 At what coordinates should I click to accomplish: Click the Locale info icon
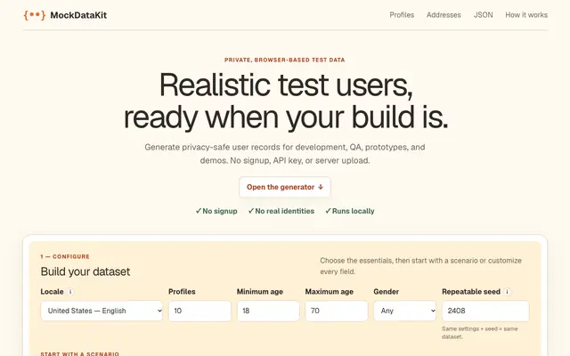tap(70, 292)
